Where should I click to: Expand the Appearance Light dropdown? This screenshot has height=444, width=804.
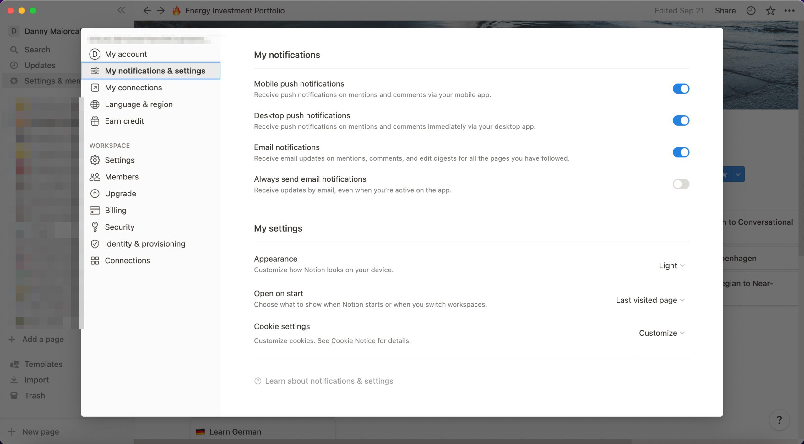click(671, 265)
